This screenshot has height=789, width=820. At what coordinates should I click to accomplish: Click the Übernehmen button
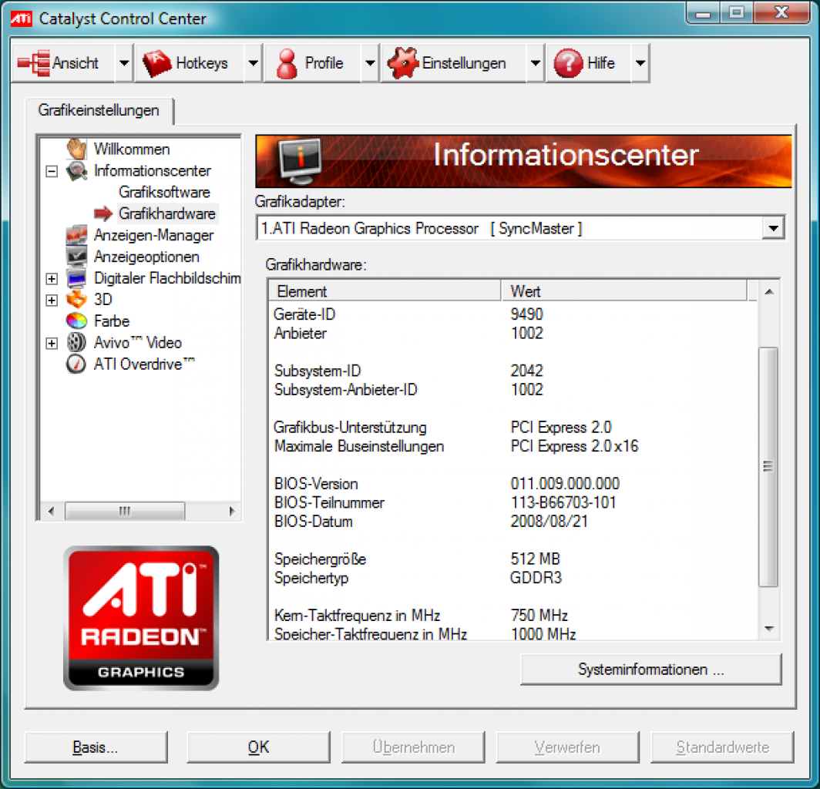pos(413,747)
